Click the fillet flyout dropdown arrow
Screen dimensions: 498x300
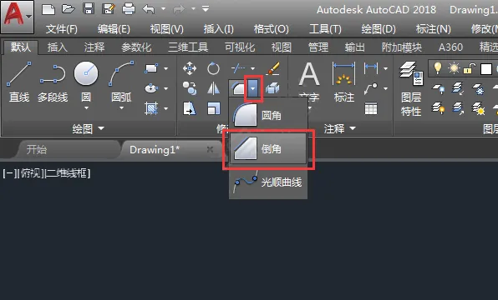253,88
